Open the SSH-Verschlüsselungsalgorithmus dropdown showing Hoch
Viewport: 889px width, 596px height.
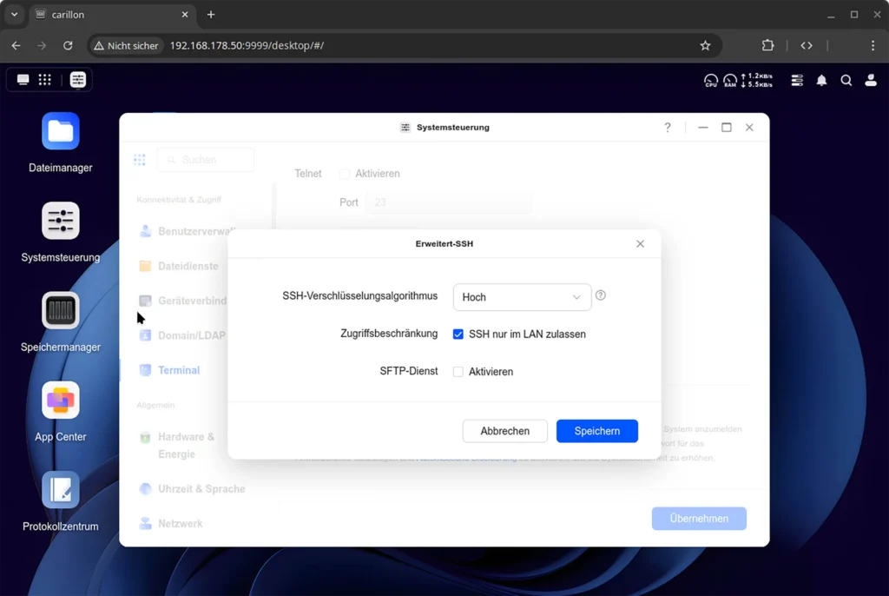[522, 297]
